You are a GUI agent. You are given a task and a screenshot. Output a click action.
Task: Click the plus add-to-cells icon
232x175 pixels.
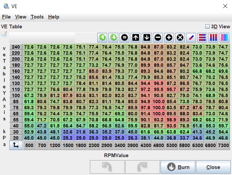point(169,37)
